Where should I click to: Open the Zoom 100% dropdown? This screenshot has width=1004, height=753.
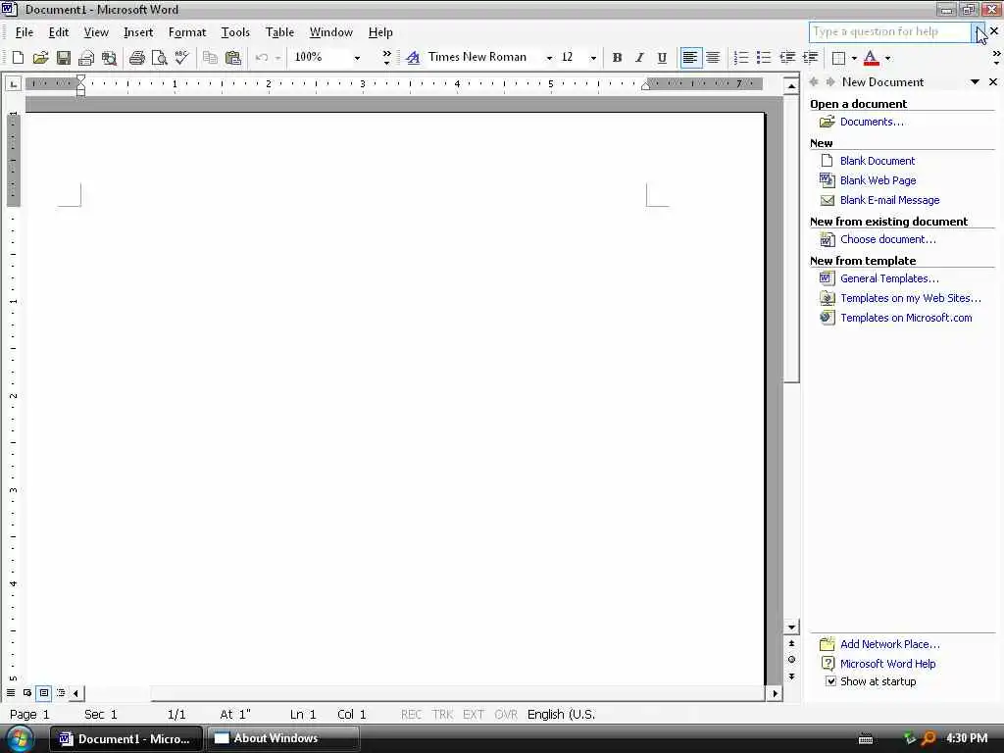tap(357, 58)
